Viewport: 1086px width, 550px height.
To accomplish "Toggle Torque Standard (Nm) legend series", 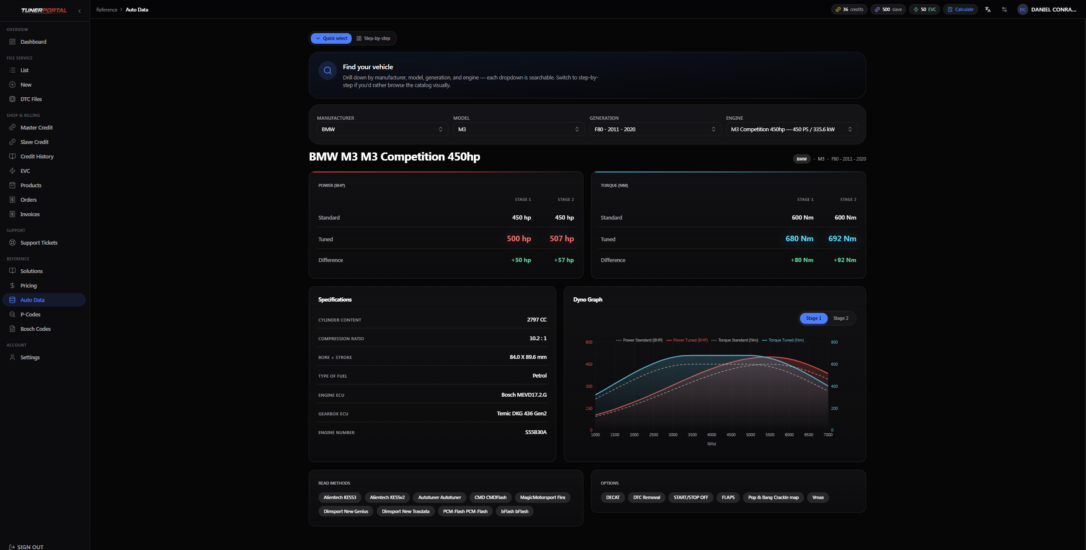I will click(735, 340).
